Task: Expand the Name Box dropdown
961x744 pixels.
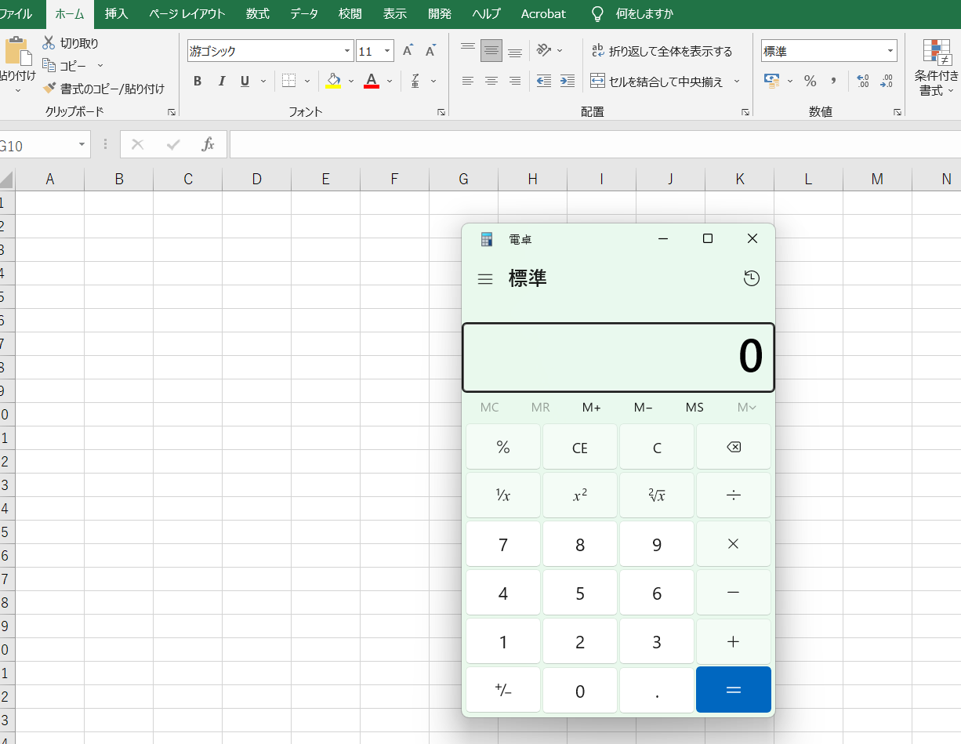Action: click(82, 145)
